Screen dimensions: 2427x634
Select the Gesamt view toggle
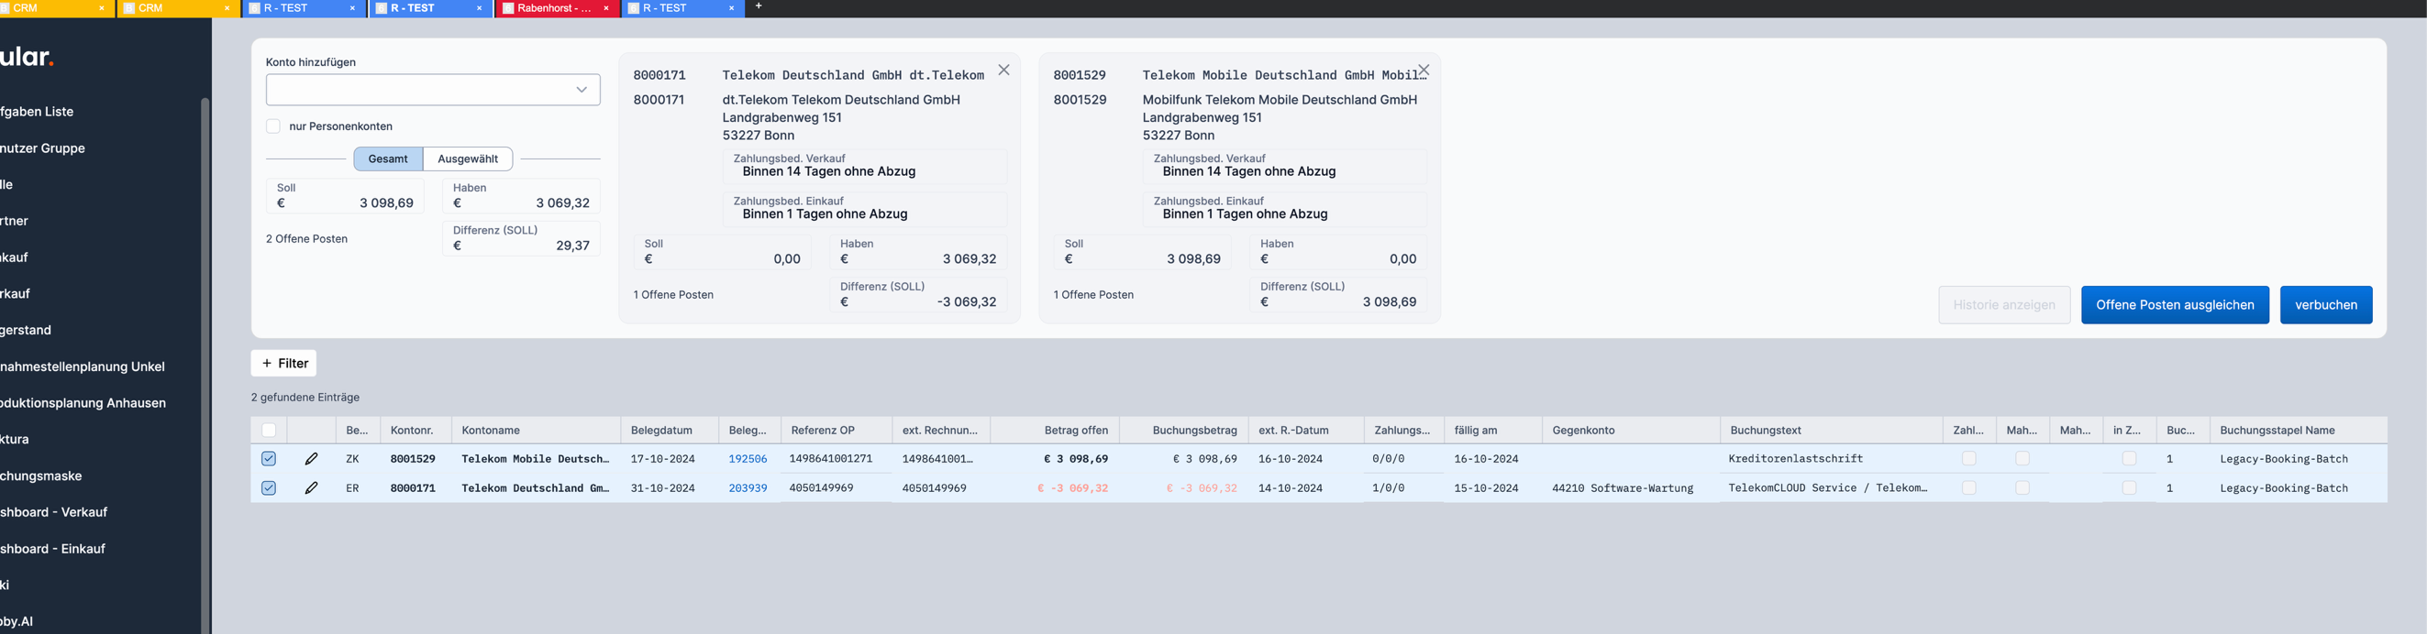(x=387, y=159)
